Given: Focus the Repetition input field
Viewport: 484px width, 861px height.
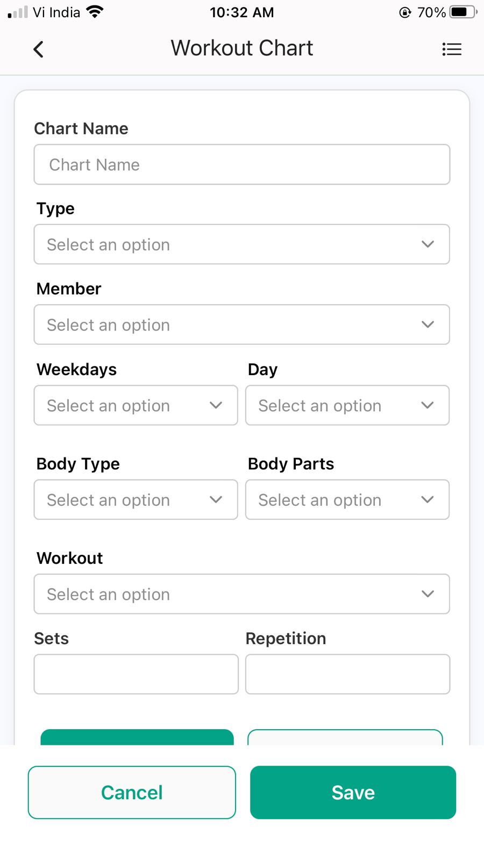Looking at the screenshot, I should 347,674.
